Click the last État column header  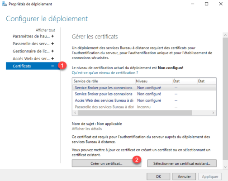[207, 81]
